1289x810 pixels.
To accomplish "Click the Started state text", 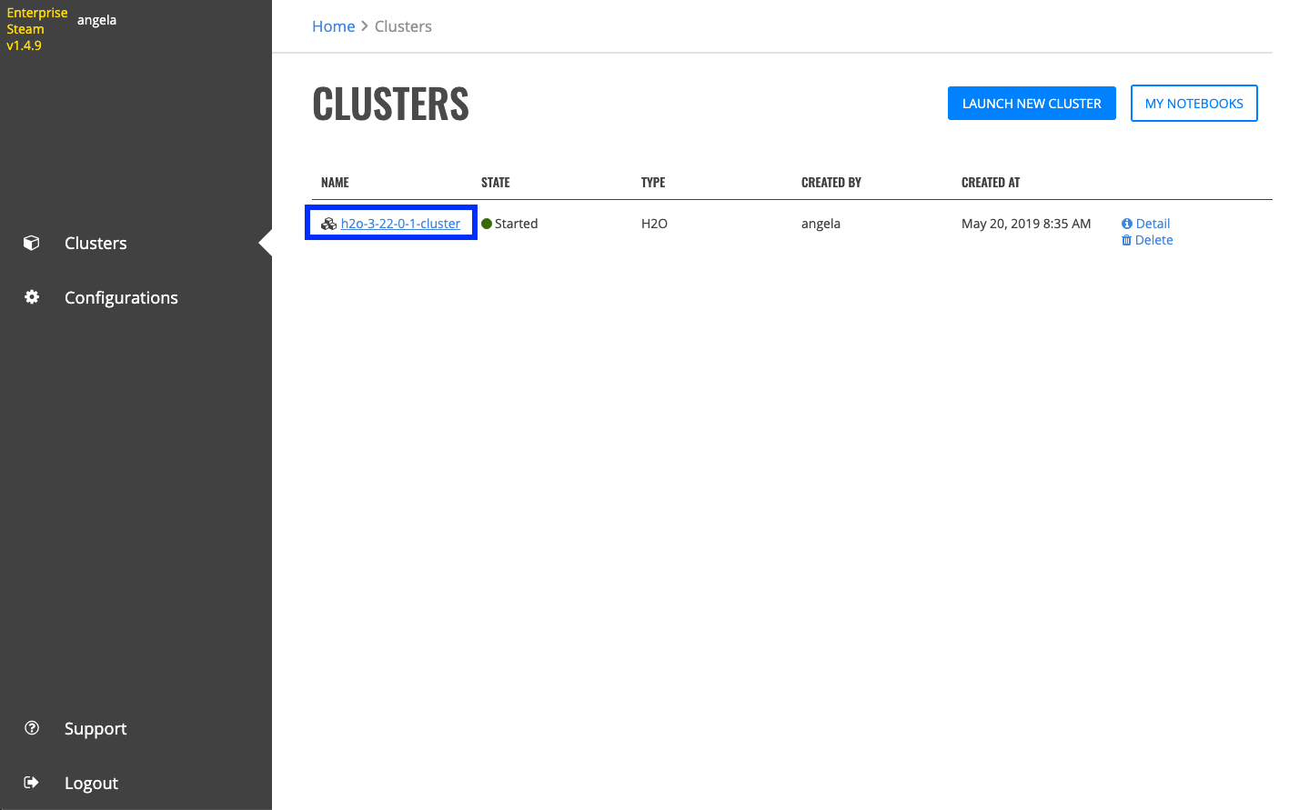I will tap(517, 224).
